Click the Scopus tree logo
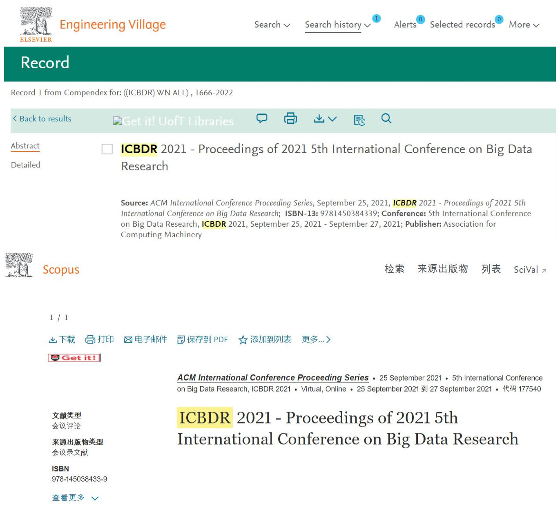The height and width of the screenshot is (524, 560). coord(19,265)
